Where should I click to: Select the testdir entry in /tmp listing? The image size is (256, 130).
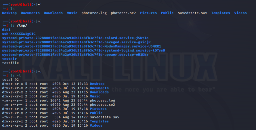coord(9,59)
